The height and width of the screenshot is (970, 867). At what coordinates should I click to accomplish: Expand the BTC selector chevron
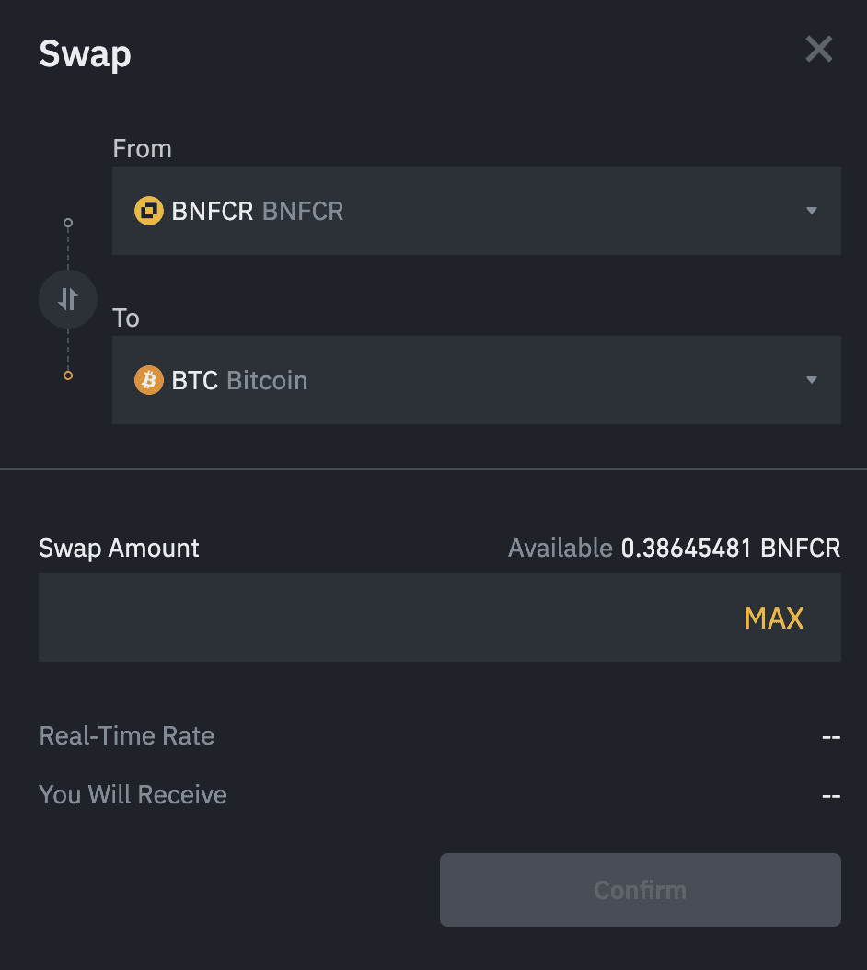pyautogui.click(x=812, y=380)
